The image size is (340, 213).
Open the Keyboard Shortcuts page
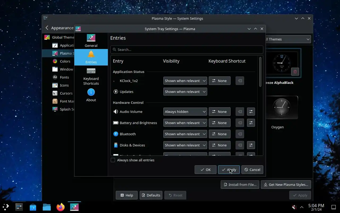[91, 77]
